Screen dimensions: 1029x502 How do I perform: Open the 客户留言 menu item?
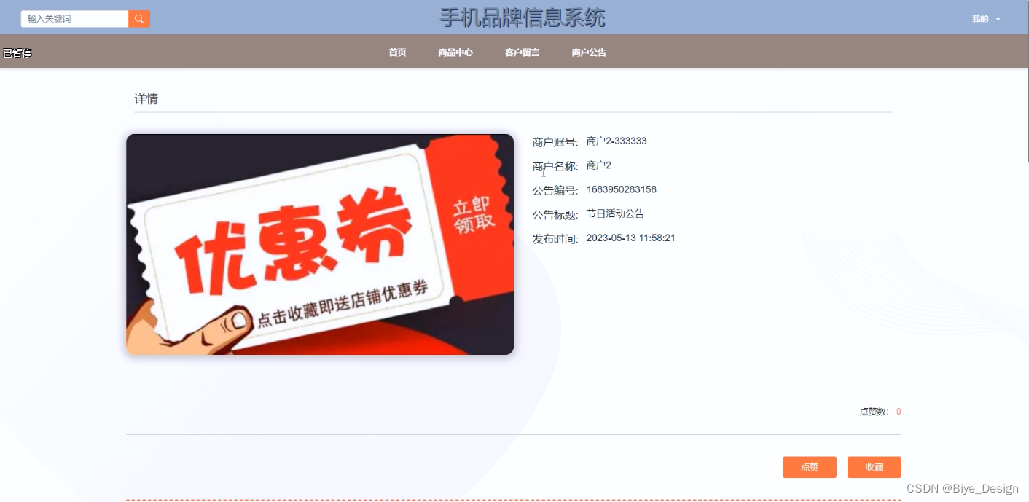522,52
